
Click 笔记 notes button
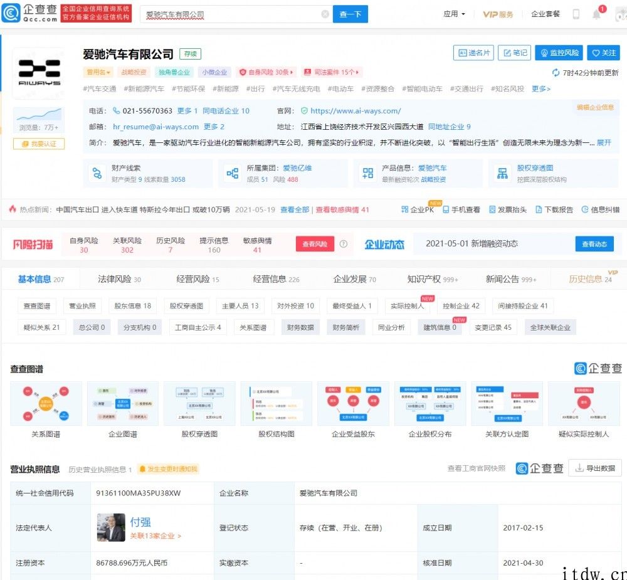coord(514,53)
